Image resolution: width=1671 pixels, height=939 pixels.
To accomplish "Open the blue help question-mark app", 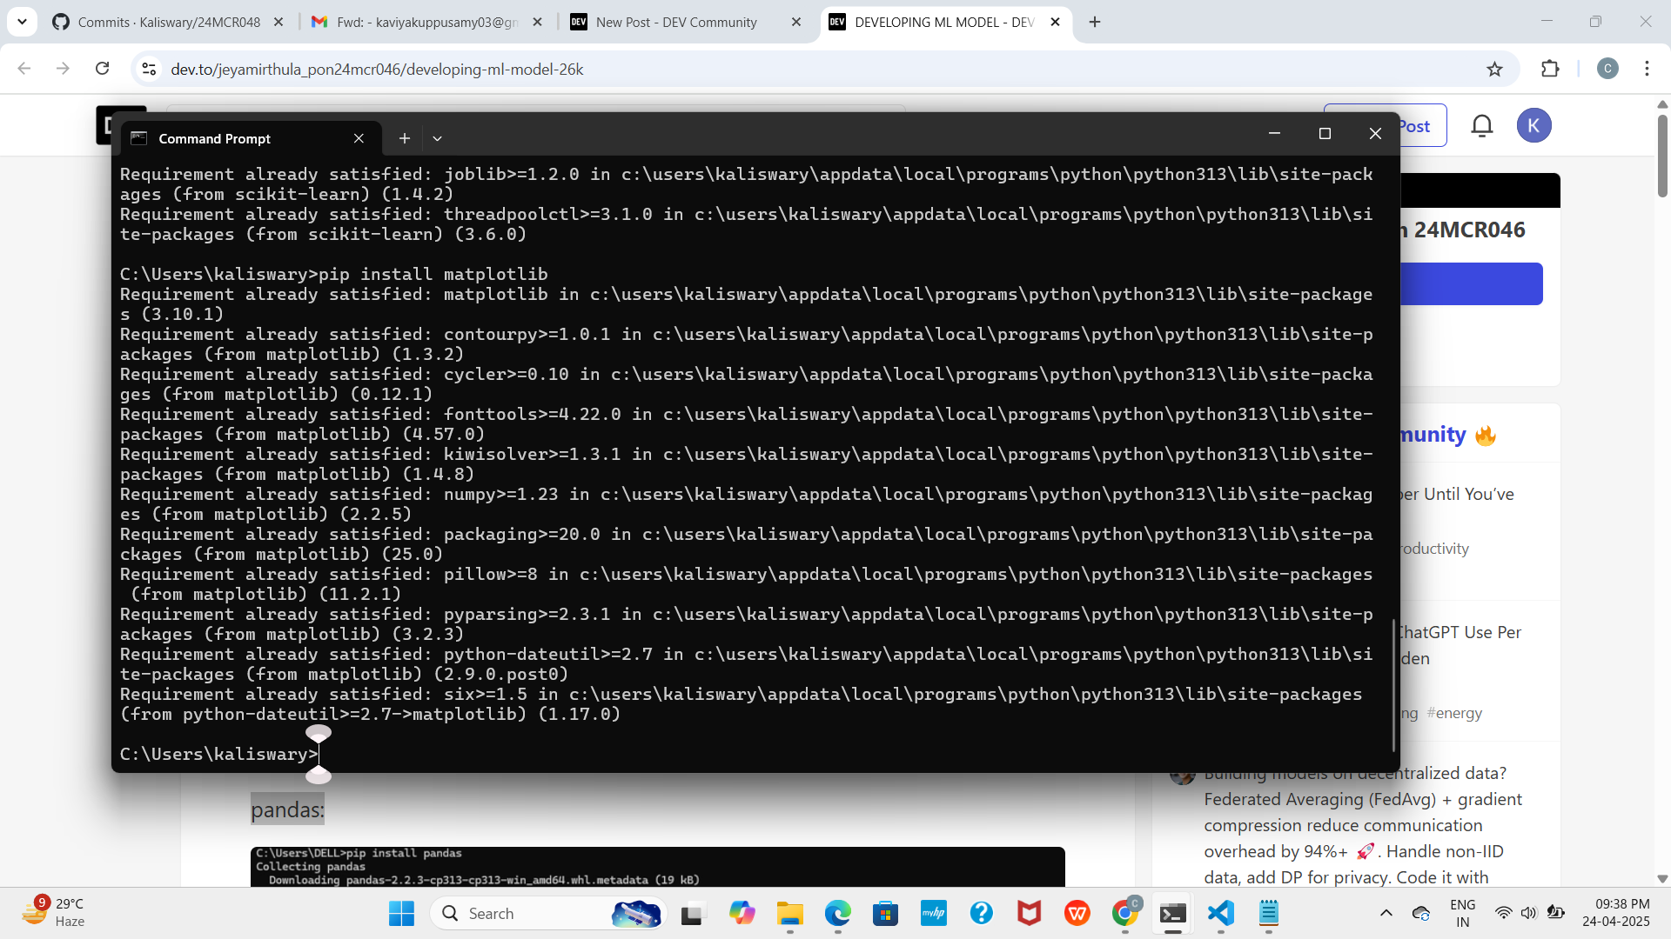I will [x=981, y=913].
